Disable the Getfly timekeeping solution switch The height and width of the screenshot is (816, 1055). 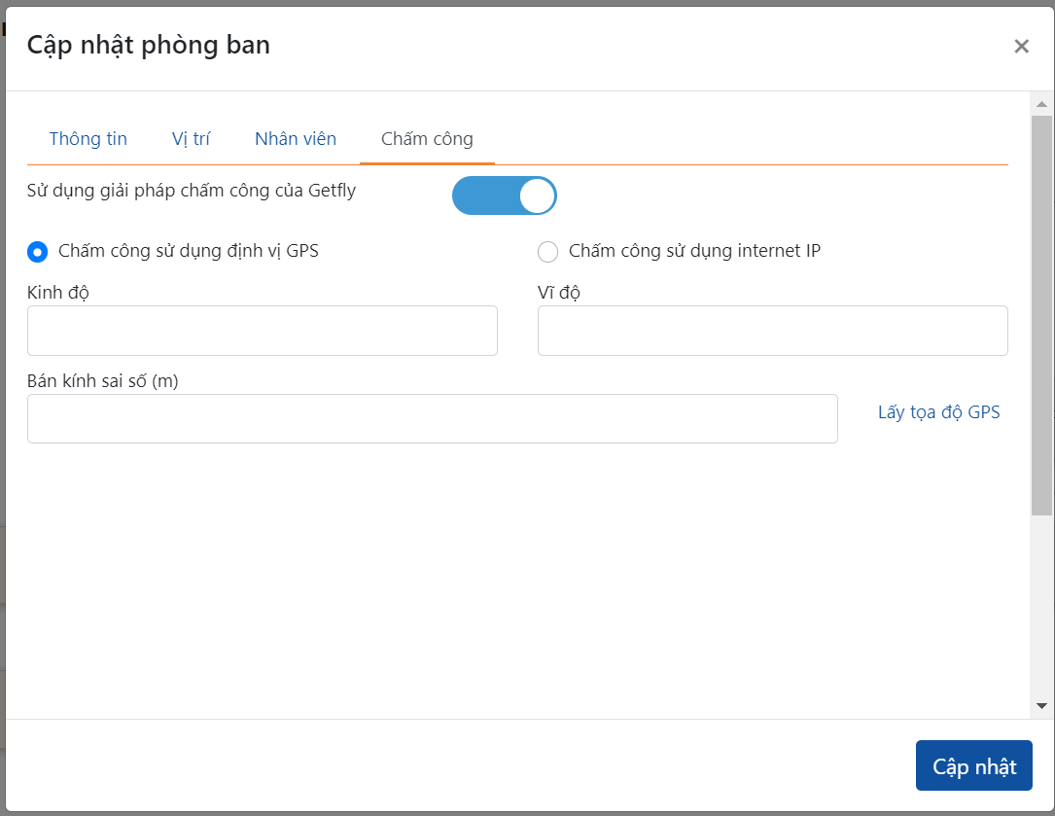tap(504, 195)
